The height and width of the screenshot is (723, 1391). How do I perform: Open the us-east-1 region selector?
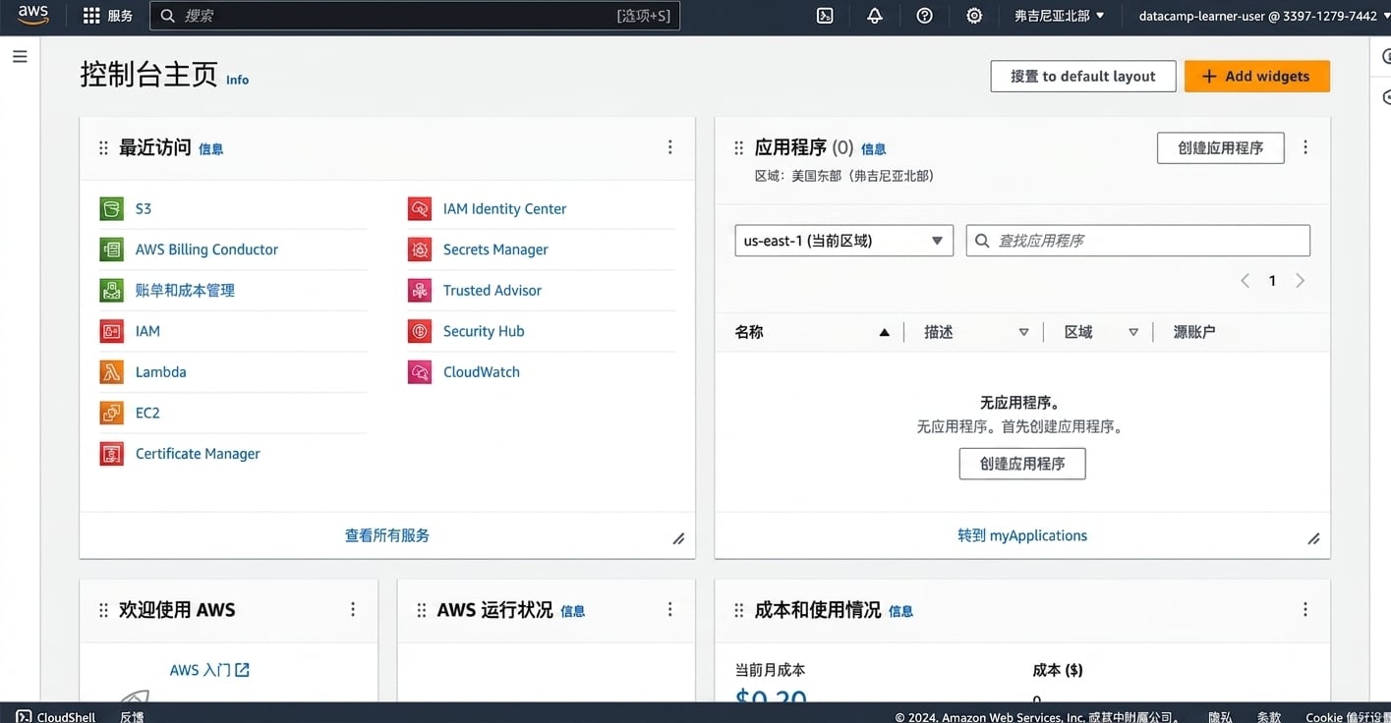(x=844, y=241)
